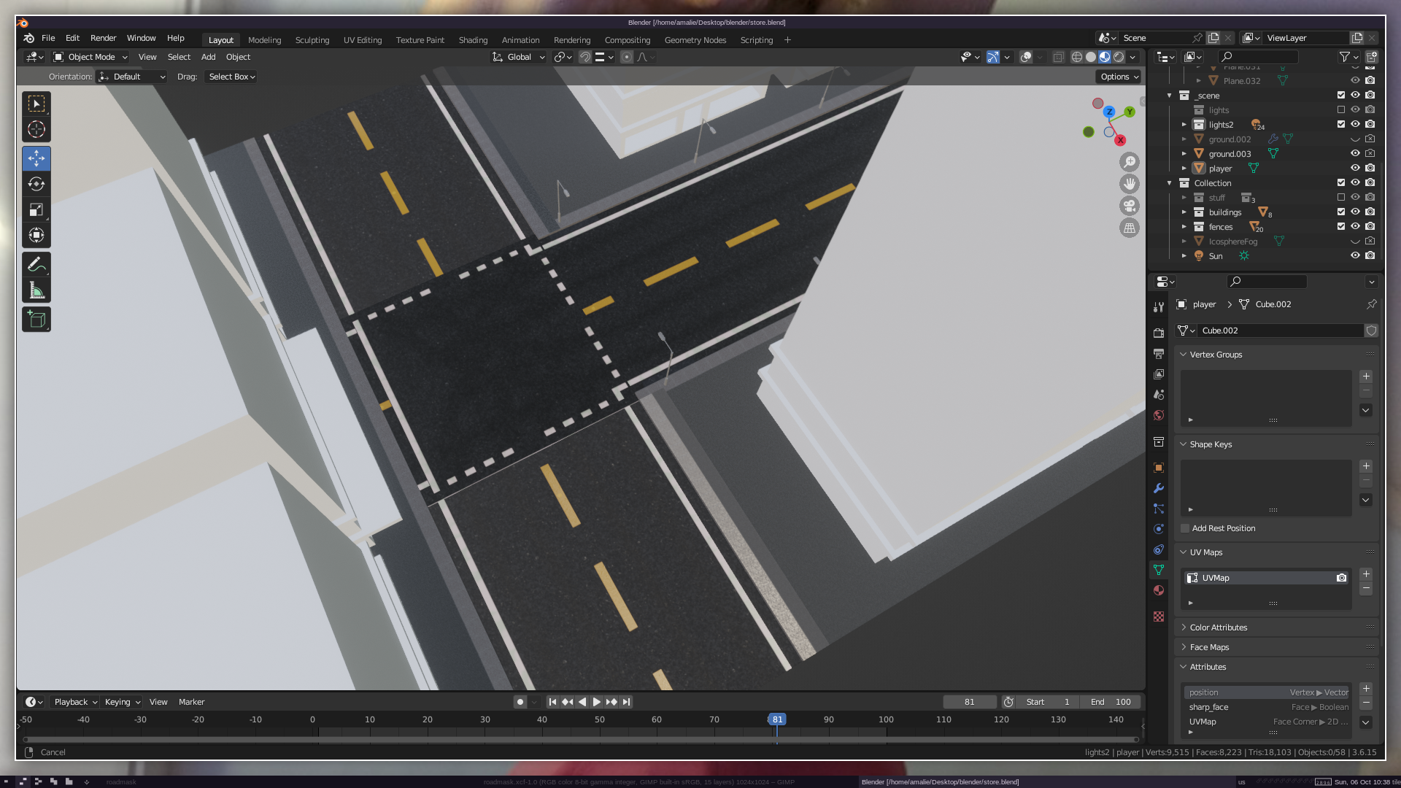Enable the Add Rest Position checkbox
The image size is (1401, 788).
pyautogui.click(x=1185, y=528)
